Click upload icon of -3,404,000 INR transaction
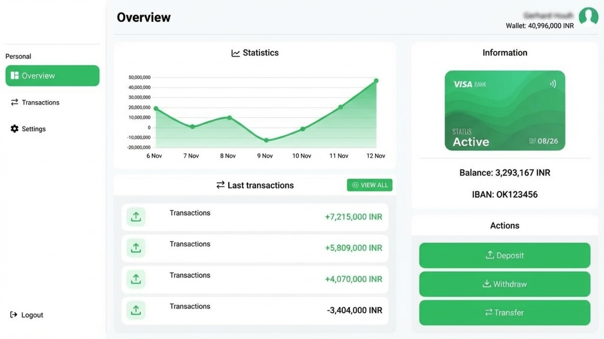Viewport: 604px width, 339px height. click(136, 310)
